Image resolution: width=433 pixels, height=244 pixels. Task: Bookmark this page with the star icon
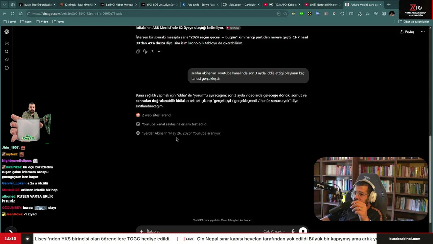point(285,14)
